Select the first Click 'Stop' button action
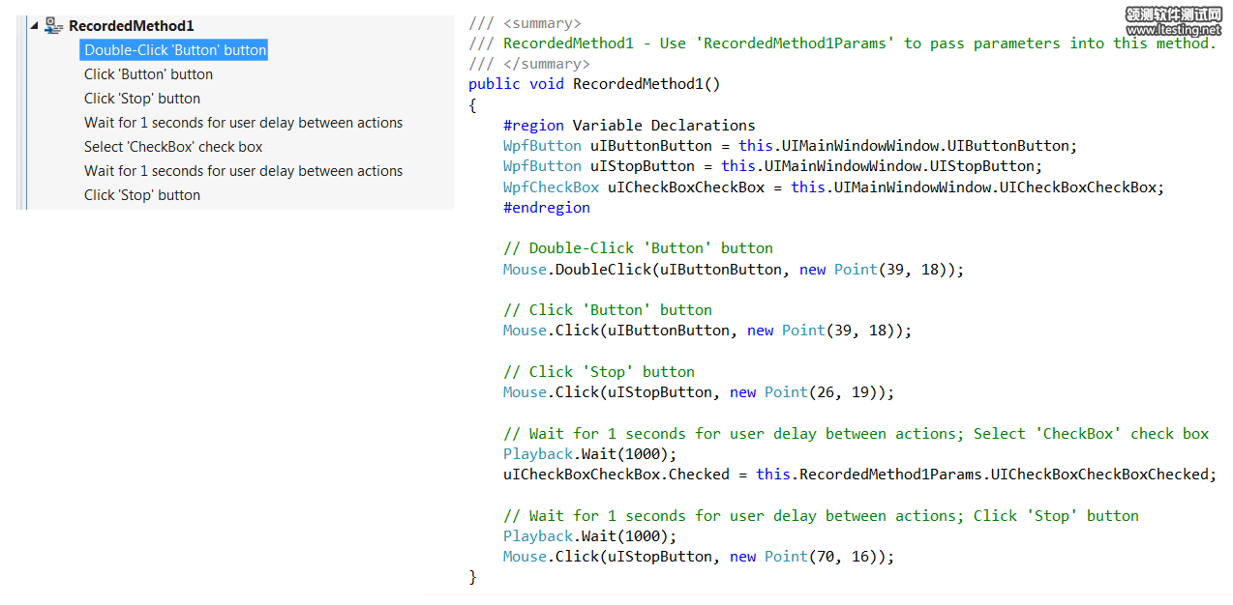The width and height of the screenshot is (1233, 605). click(x=142, y=99)
